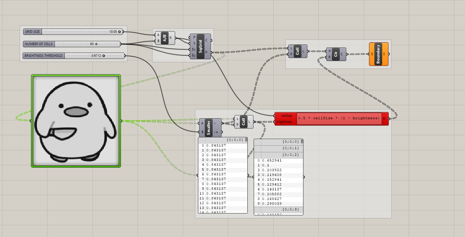Click the Ex input on SqGrid
The height and width of the screenshot is (237, 465).
194,49
